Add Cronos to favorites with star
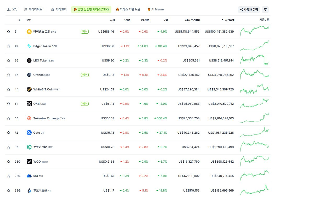This screenshot has height=197, width=309. point(8,75)
